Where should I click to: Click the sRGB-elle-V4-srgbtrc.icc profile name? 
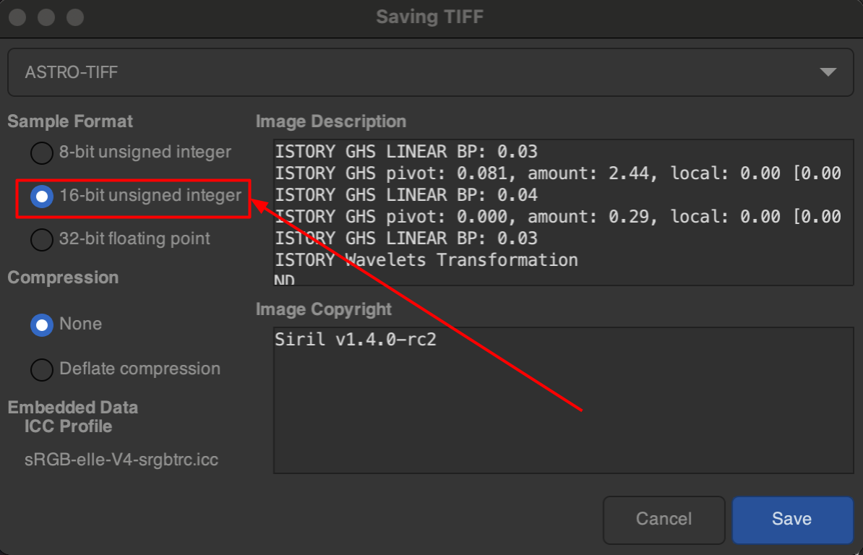coord(121,460)
